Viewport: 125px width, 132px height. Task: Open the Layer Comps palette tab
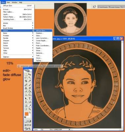click(115, 7)
